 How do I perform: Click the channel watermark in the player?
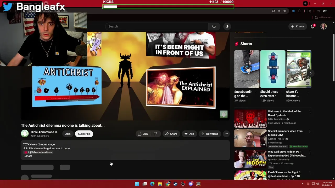224,114
